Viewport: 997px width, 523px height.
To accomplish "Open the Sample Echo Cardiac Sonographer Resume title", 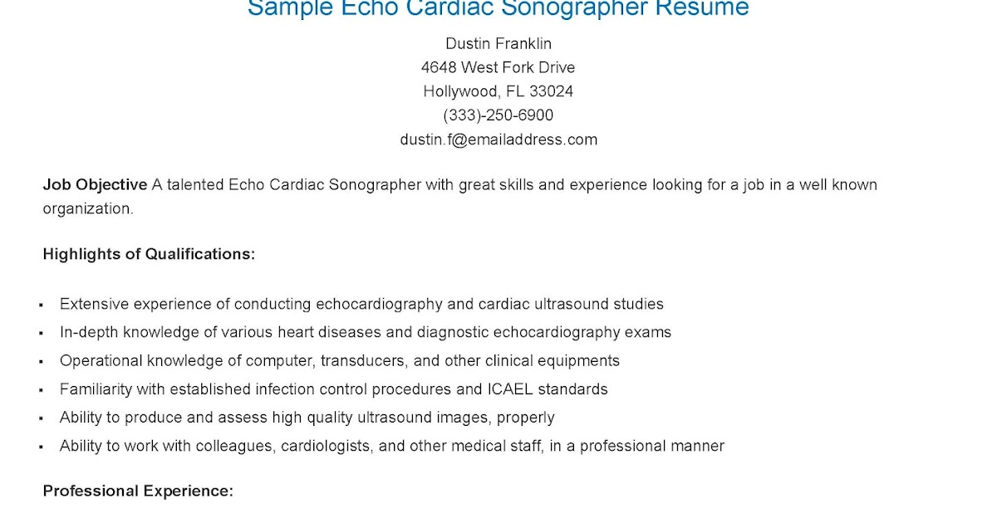I will [498, 8].
